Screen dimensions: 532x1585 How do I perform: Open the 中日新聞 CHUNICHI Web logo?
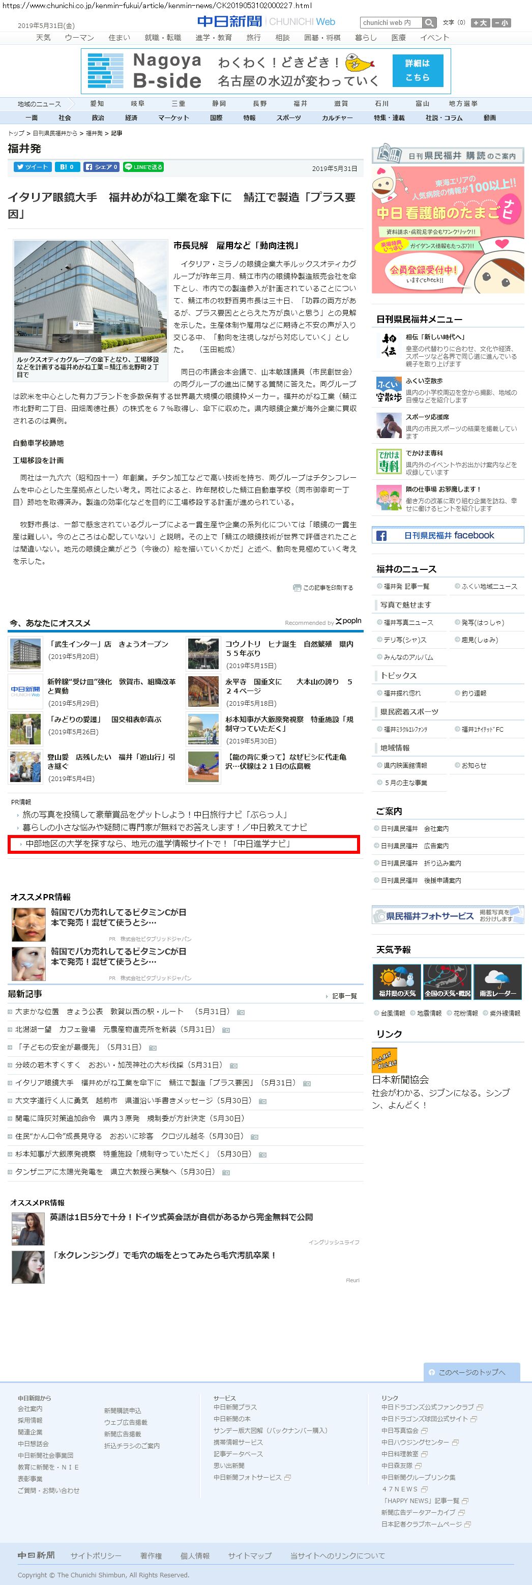click(267, 21)
